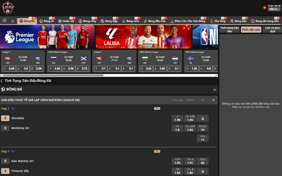Select Bóng đá trong nhà tab

click(x=265, y=21)
